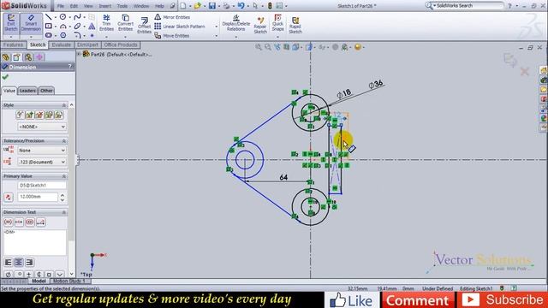Click the Move Entities tool

click(x=172, y=36)
